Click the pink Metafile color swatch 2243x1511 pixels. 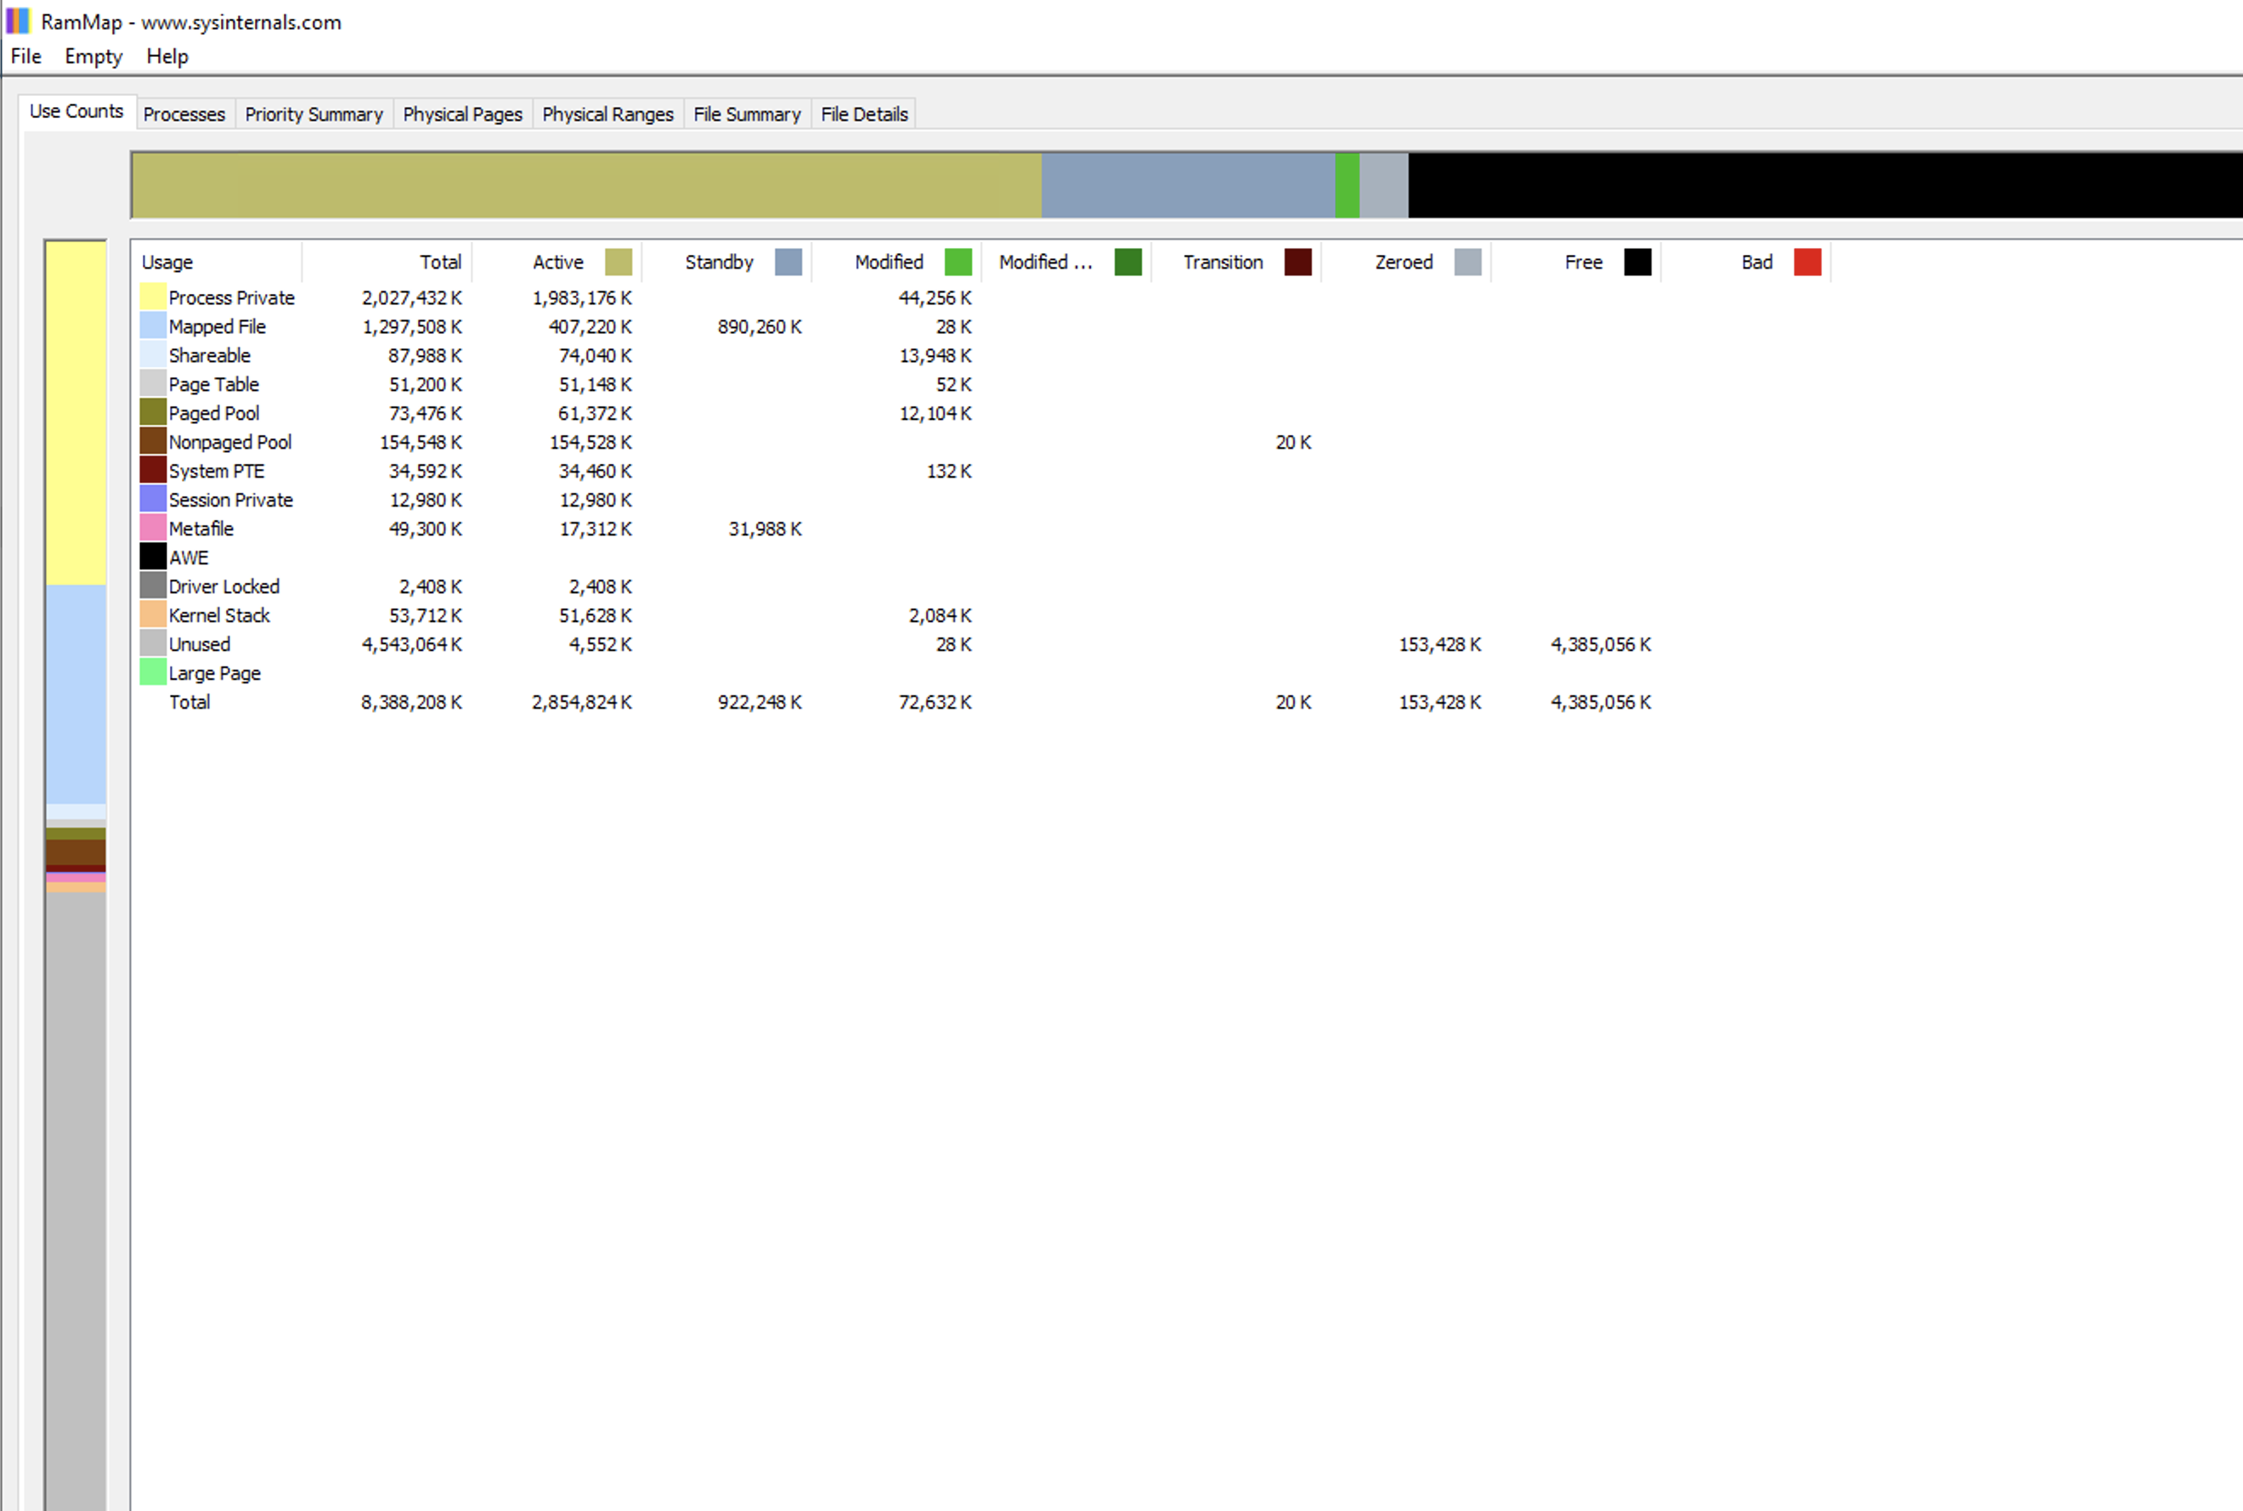tap(152, 528)
